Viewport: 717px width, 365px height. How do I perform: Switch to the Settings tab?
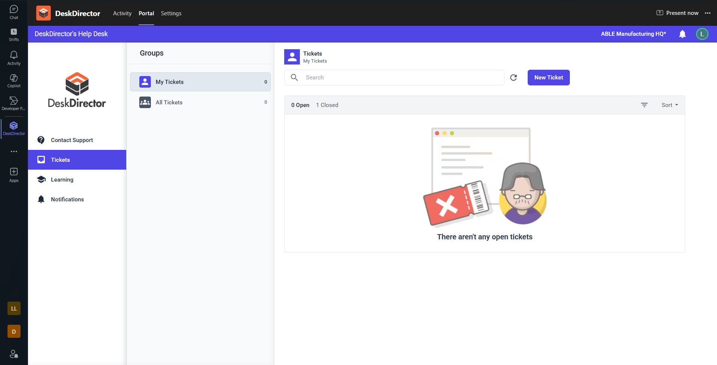click(x=171, y=13)
